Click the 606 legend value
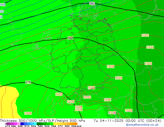164x127 pixels. pos(79,126)
